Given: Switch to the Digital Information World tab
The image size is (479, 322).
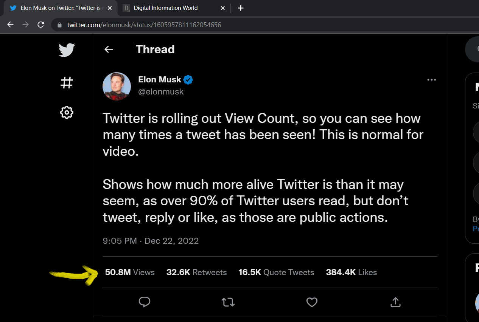Looking at the screenshot, I should tap(166, 8).
